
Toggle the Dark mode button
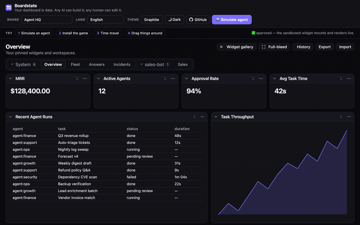[174, 20]
